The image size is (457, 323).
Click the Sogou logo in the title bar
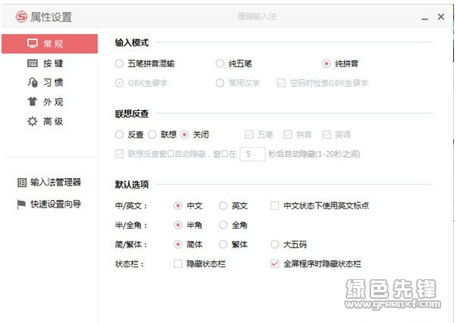click(x=21, y=17)
